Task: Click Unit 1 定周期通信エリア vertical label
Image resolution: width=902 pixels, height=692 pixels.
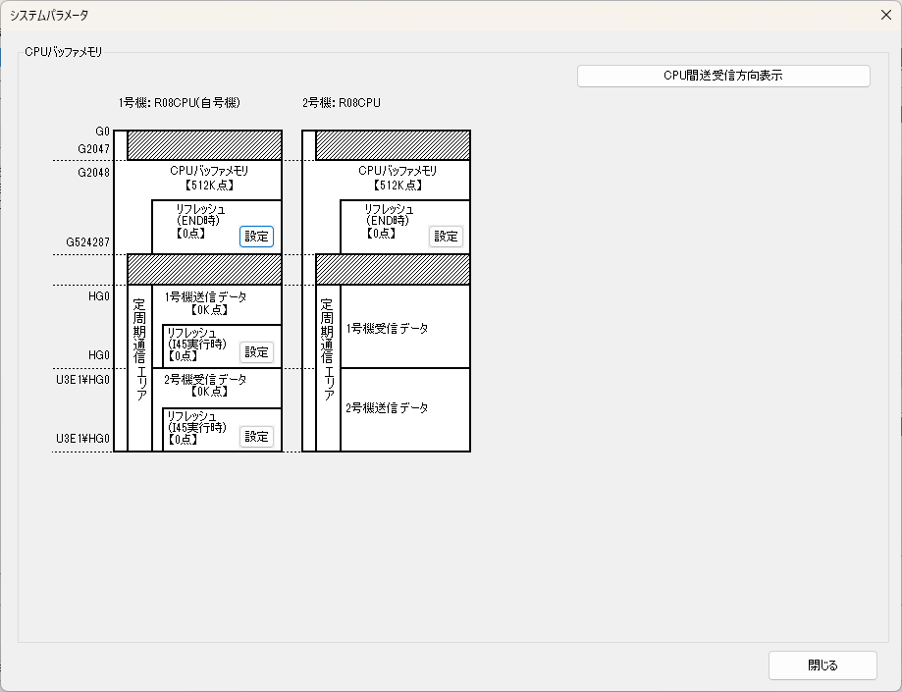Action: click(139, 348)
